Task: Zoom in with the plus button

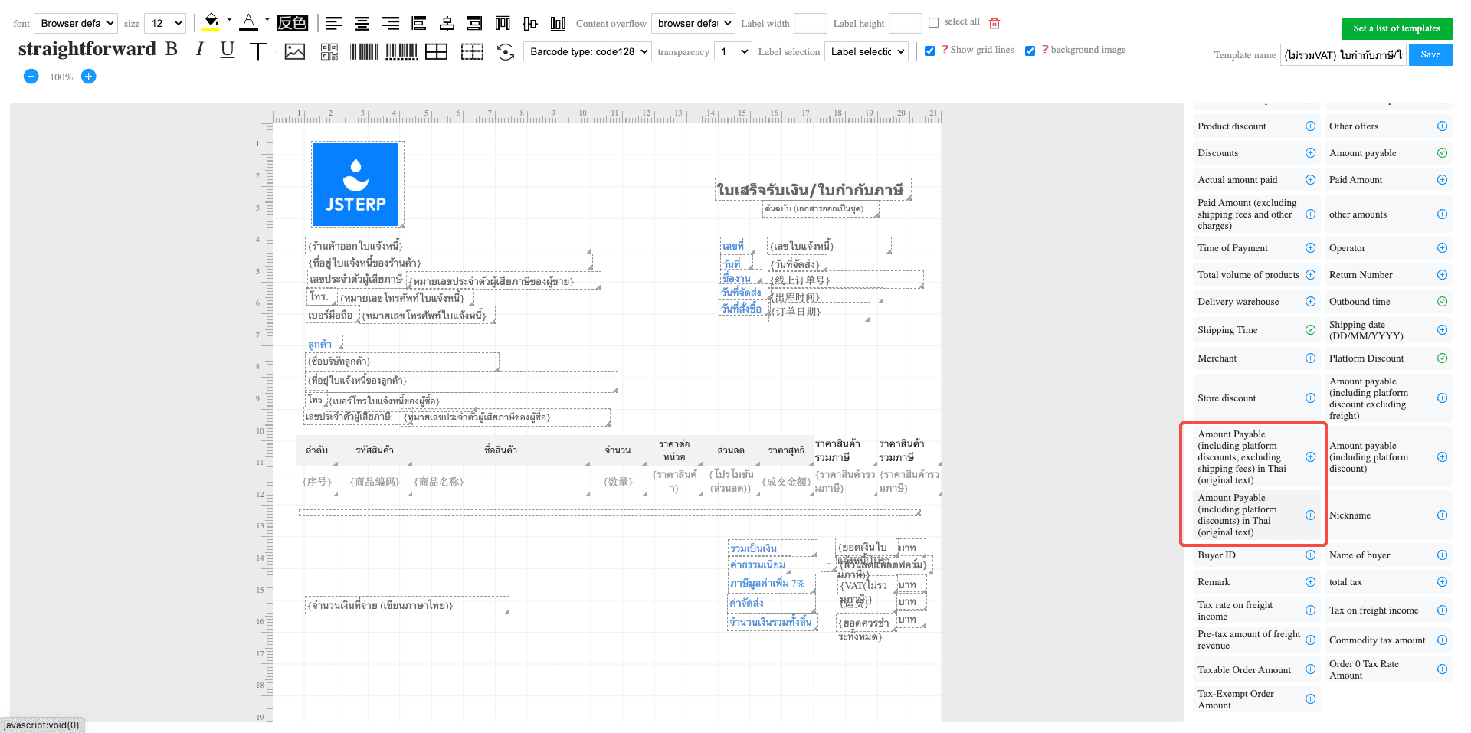Action: coord(89,76)
